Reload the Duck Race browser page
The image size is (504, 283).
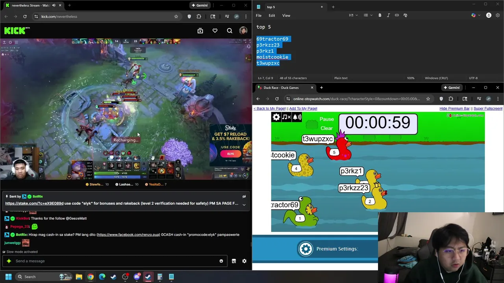277,99
